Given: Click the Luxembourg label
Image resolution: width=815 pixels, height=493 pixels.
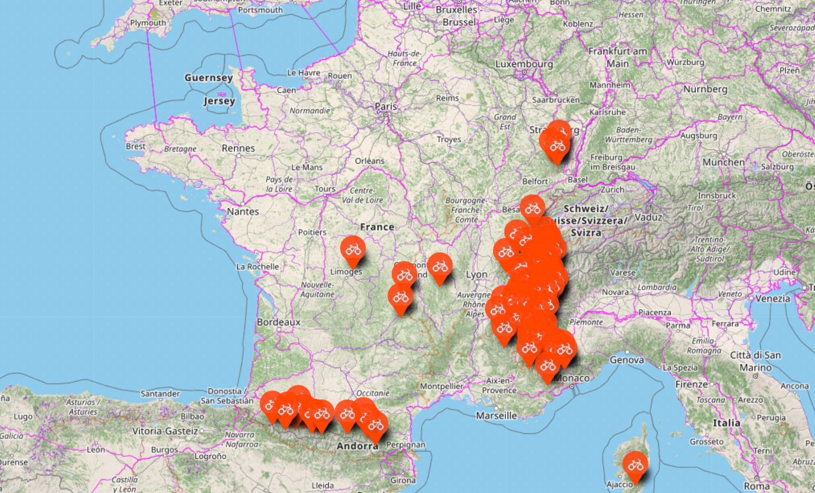Looking at the screenshot, I should (524, 64).
